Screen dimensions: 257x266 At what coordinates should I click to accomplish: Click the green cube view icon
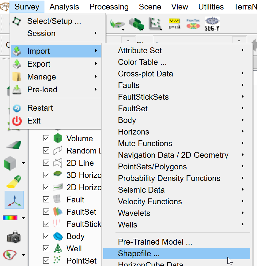(x=10, y=163)
